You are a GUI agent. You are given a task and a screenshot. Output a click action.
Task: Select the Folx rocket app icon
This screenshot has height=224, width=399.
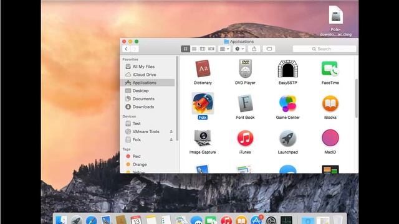click(x=203, y=103)
